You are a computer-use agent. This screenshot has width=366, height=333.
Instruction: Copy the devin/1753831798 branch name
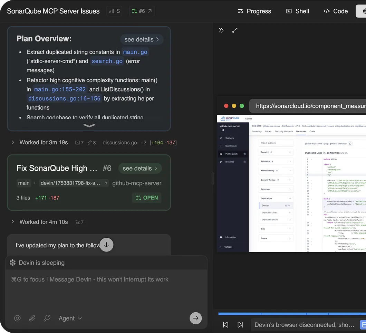pyautogui.click(x=106, y=183)
